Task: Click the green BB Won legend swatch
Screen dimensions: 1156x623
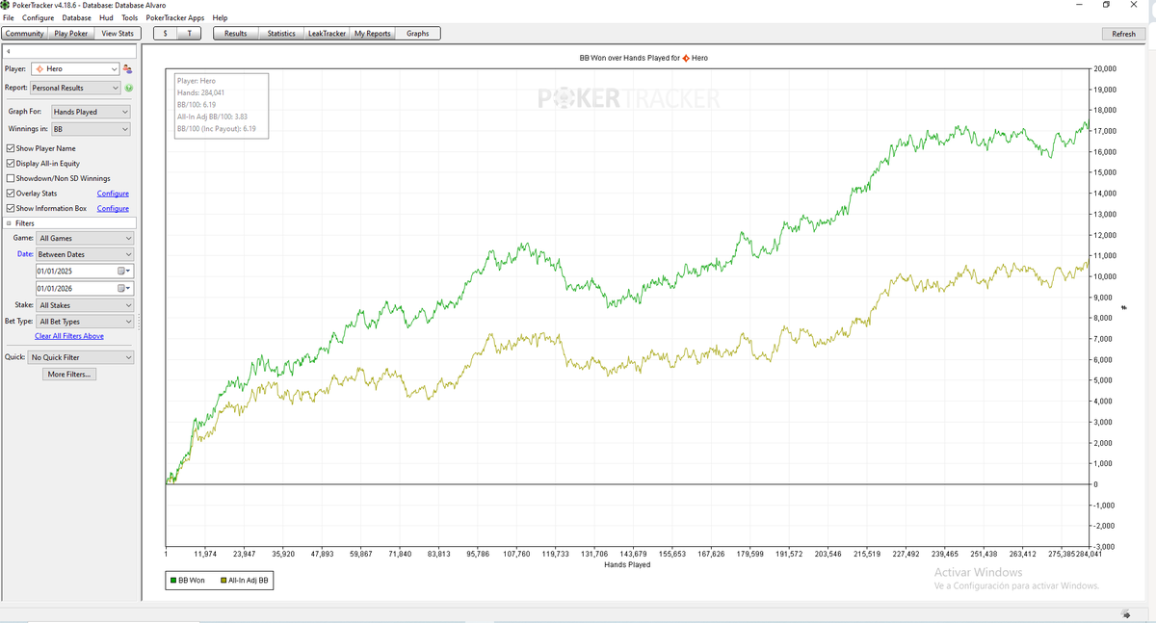Action: click(x=171, y=581)
